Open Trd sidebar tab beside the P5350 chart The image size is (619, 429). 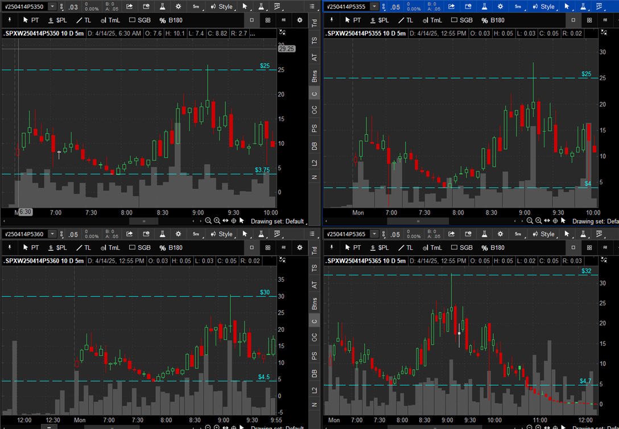(x=314, y=23)
